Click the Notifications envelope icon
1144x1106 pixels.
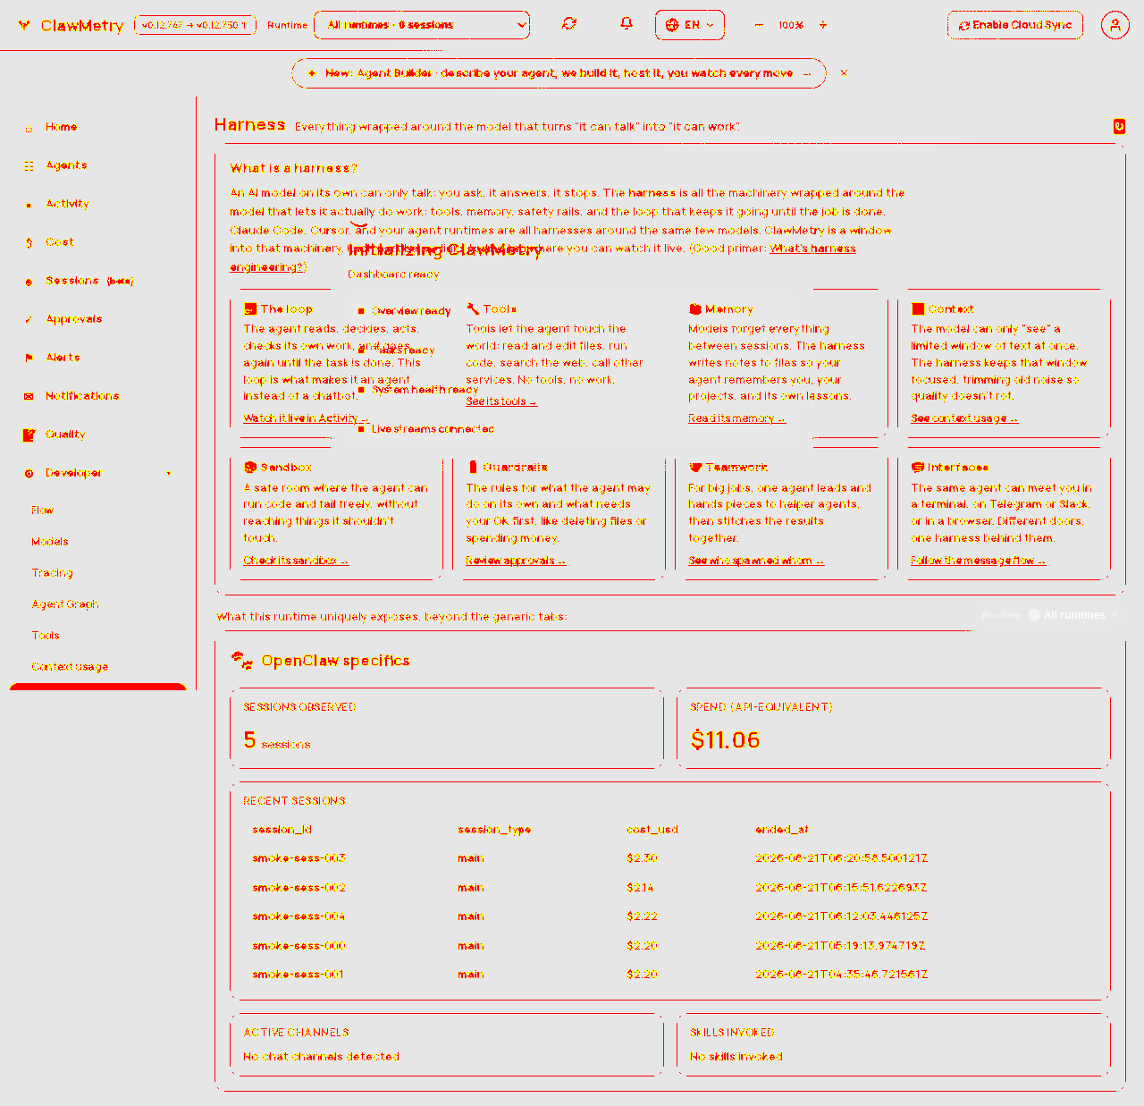click(x=29, y=396)
